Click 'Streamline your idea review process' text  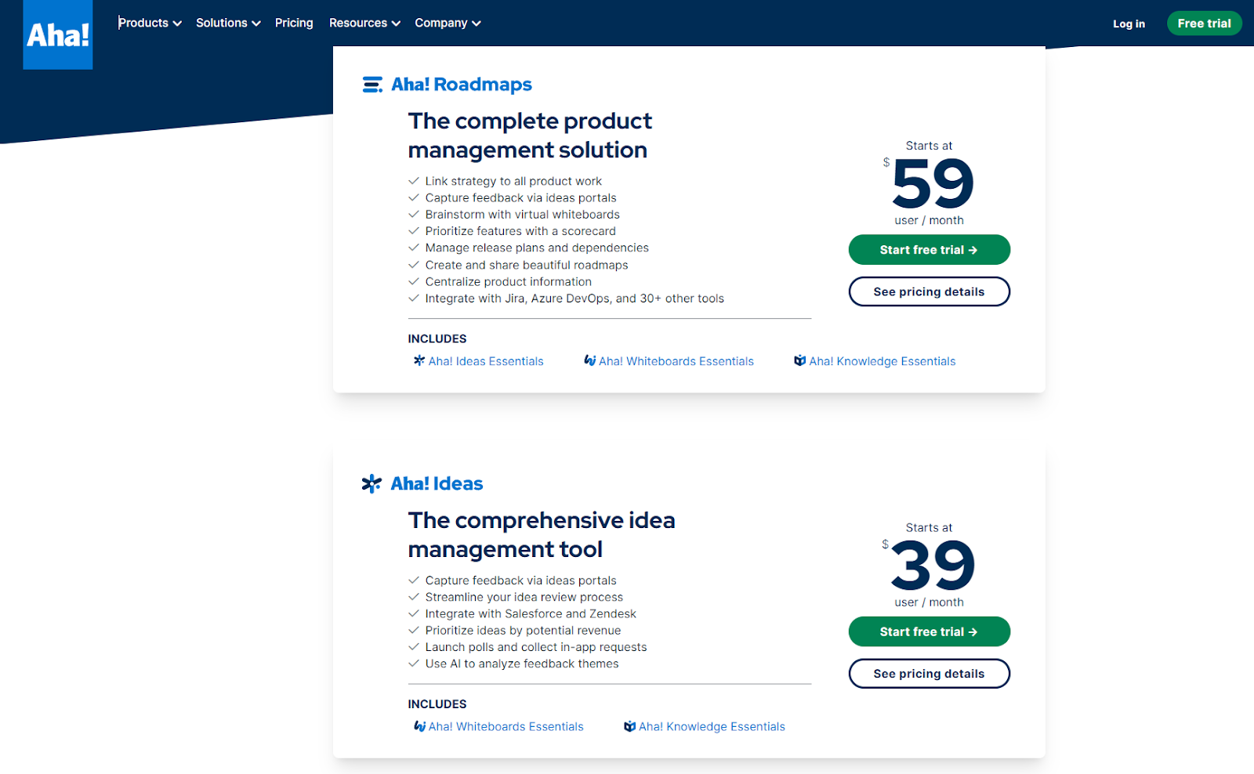click(x=524, y=597)
